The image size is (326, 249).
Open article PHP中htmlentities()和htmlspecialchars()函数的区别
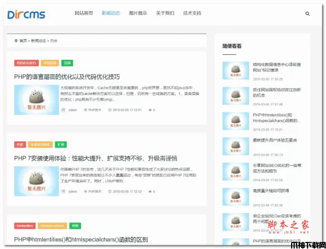pyautogui.click(x=81, y=239)
